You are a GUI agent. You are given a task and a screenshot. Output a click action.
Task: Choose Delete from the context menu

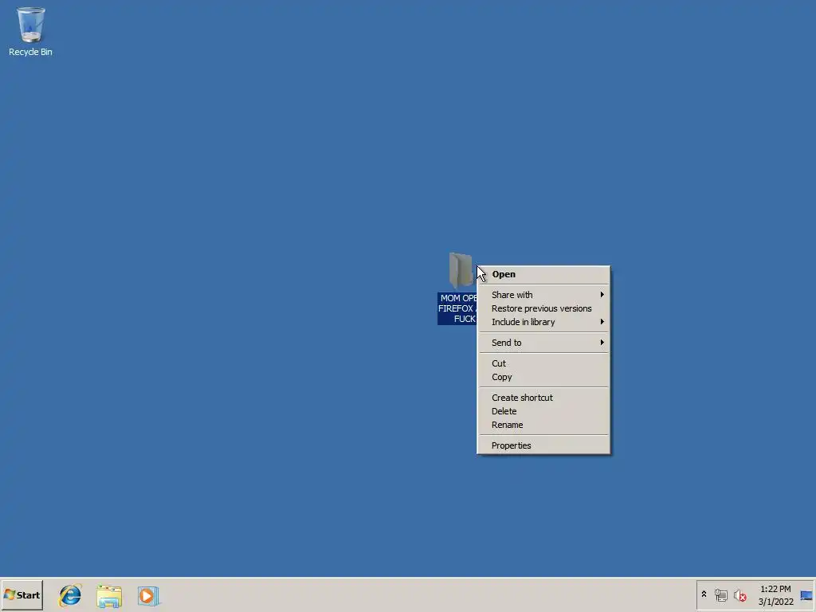click(543, 411)
